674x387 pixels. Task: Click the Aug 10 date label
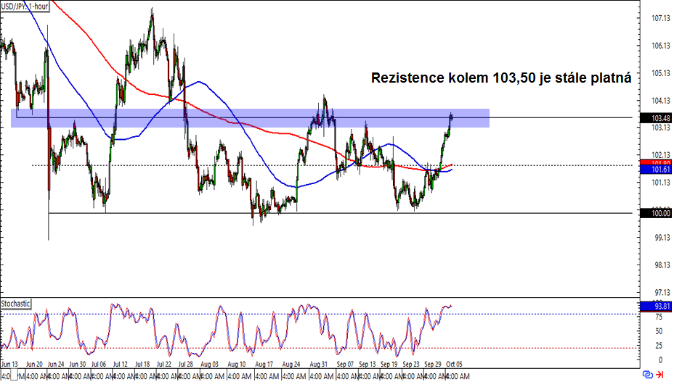coord(237,364)
